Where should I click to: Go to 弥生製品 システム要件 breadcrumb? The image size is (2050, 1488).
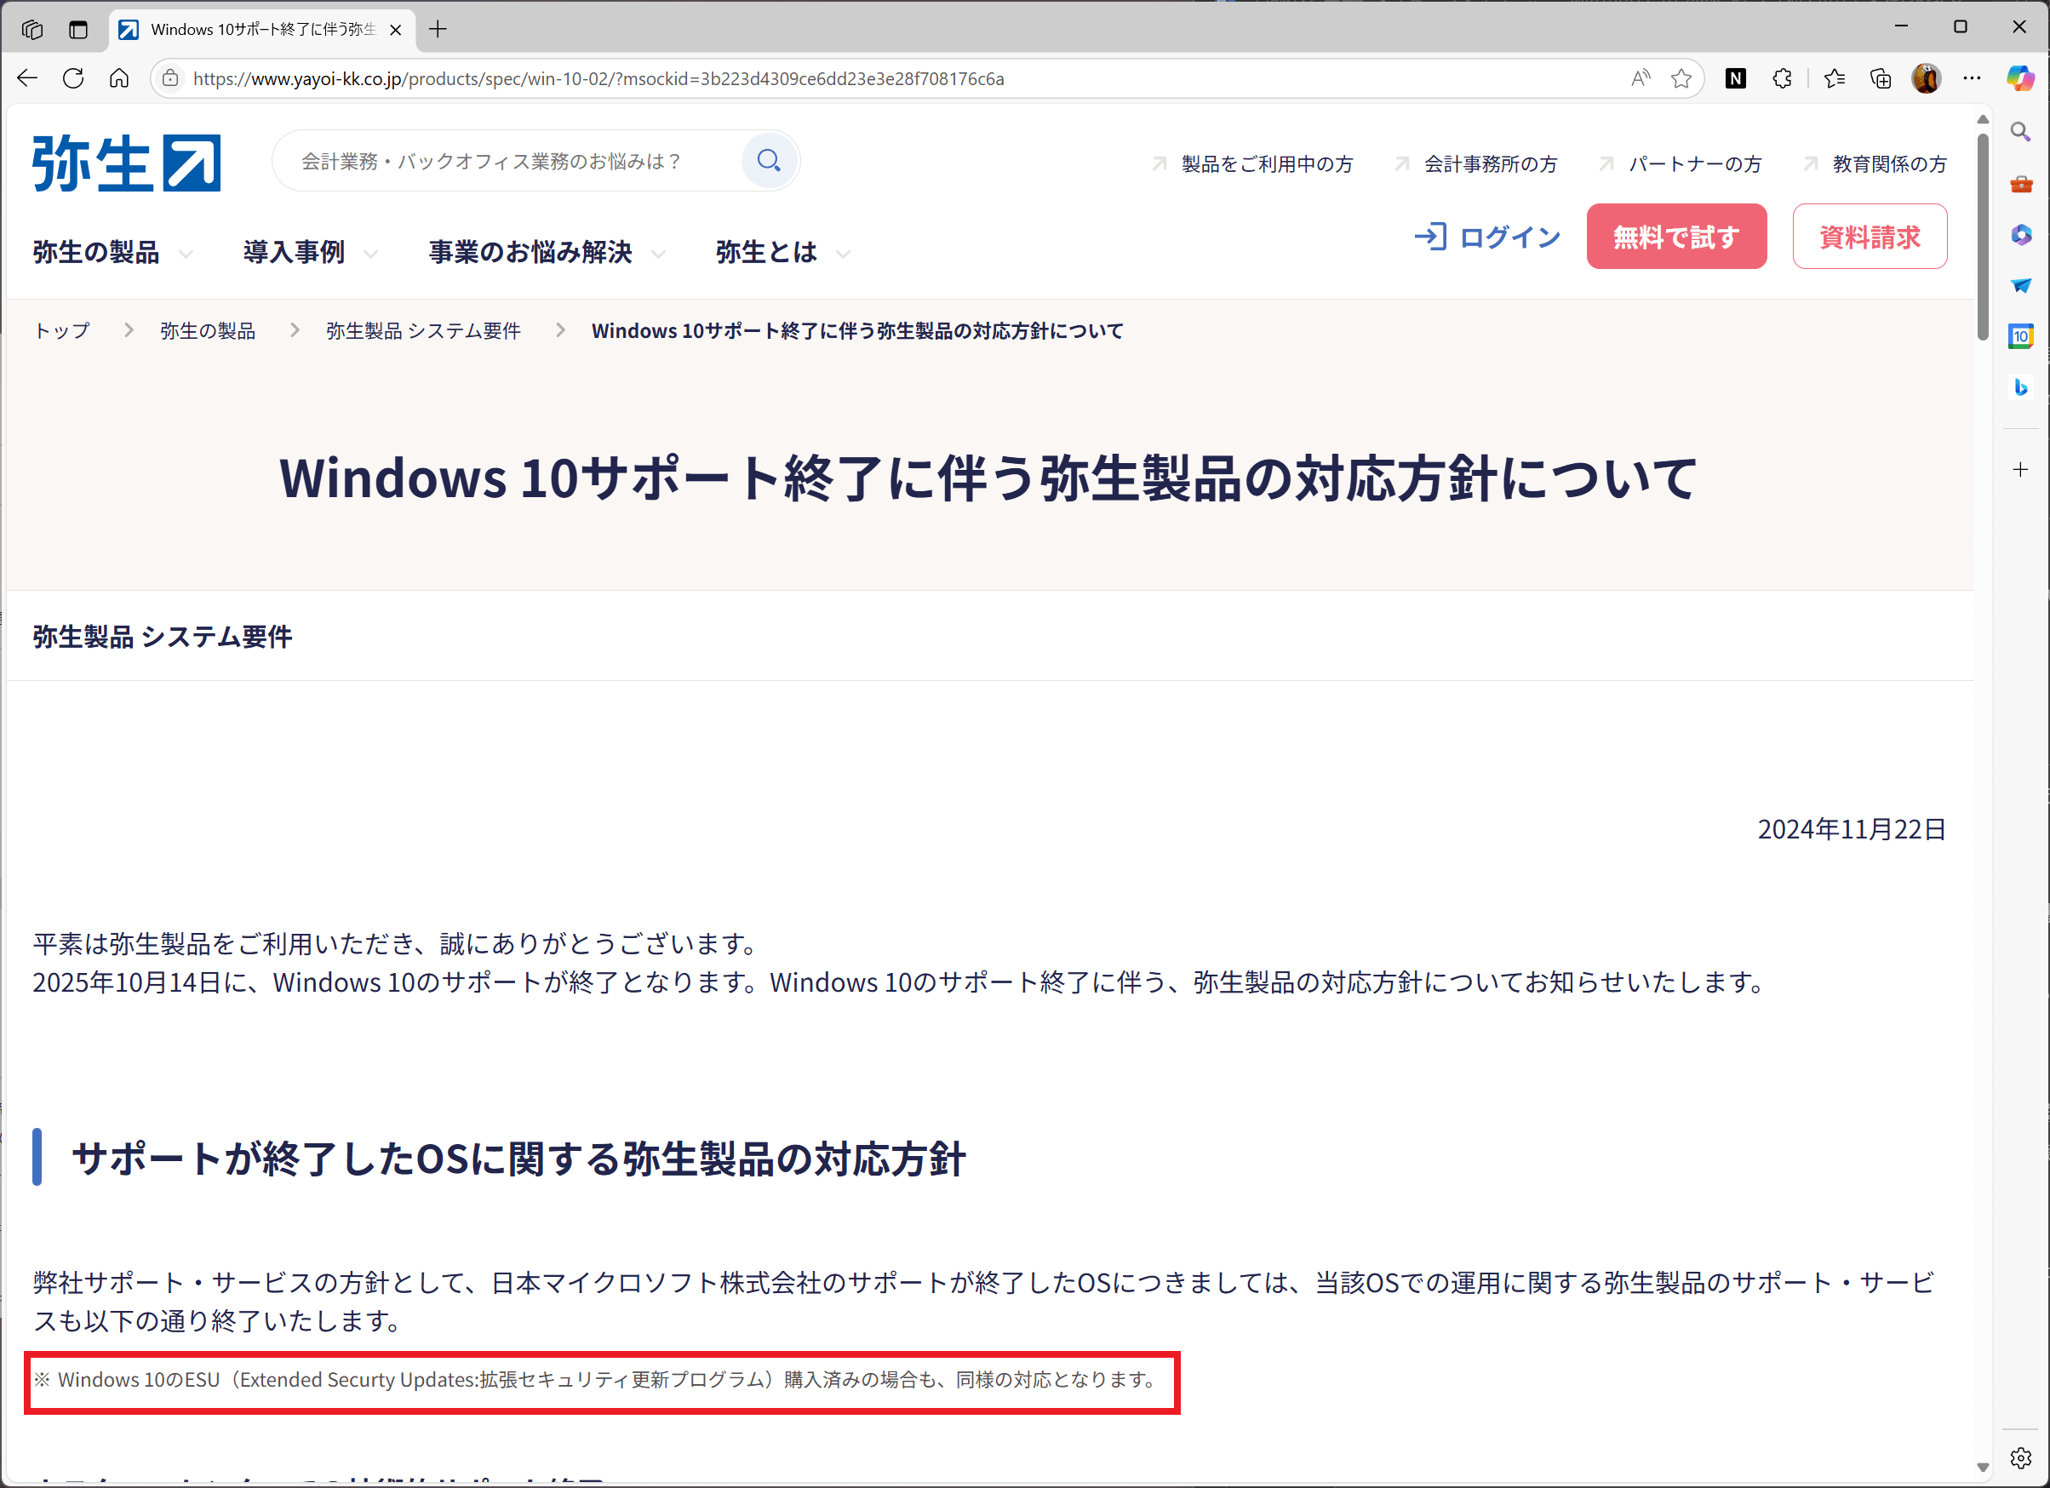(x=423, y=331)
